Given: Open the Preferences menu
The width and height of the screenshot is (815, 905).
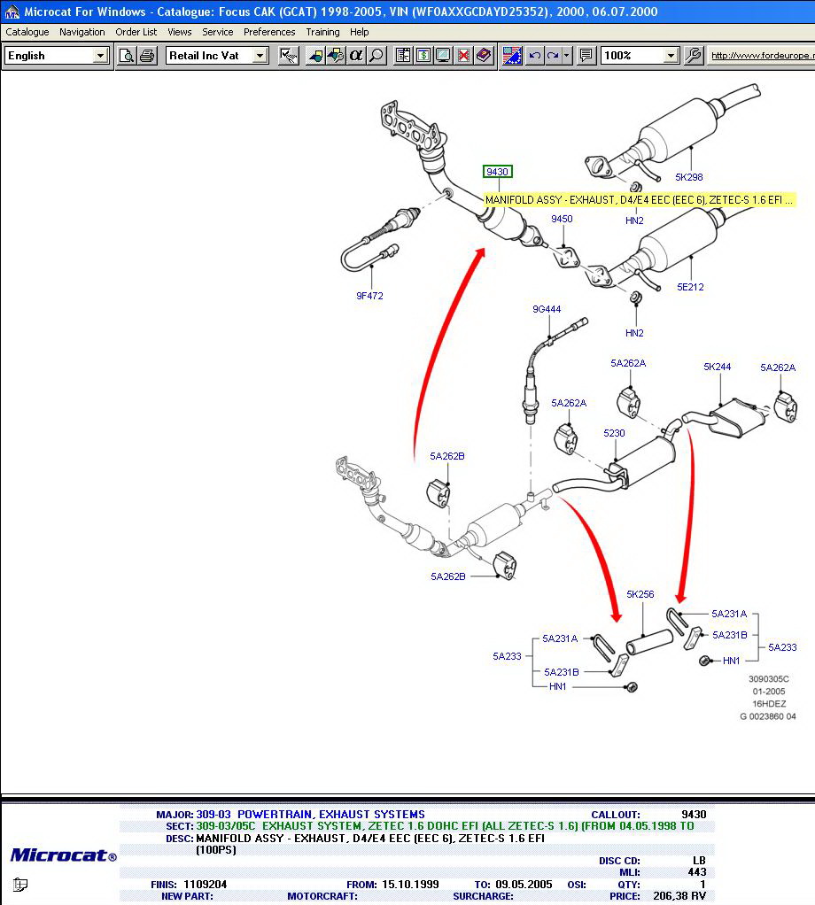Looking at the screenshot, I should 269,32.
